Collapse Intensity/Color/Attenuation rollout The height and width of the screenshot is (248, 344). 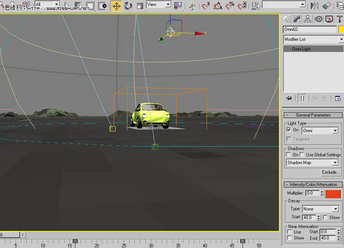tap(313, 185)
